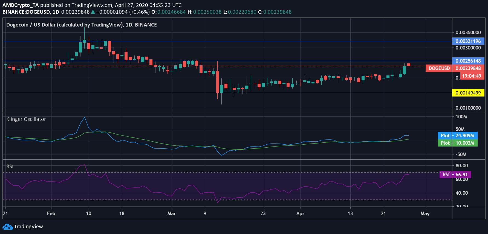Click the -50M Klinger axis label

pos(461,154)
